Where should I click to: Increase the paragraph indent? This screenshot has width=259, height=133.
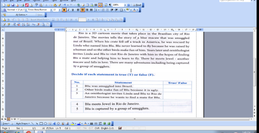[116, 10]
